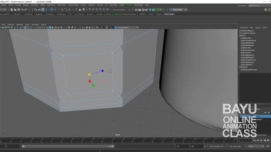The width and height of the screenshot is (271, 152).
Task: Open the viewport Lighting menu
Action: (19, 24)
